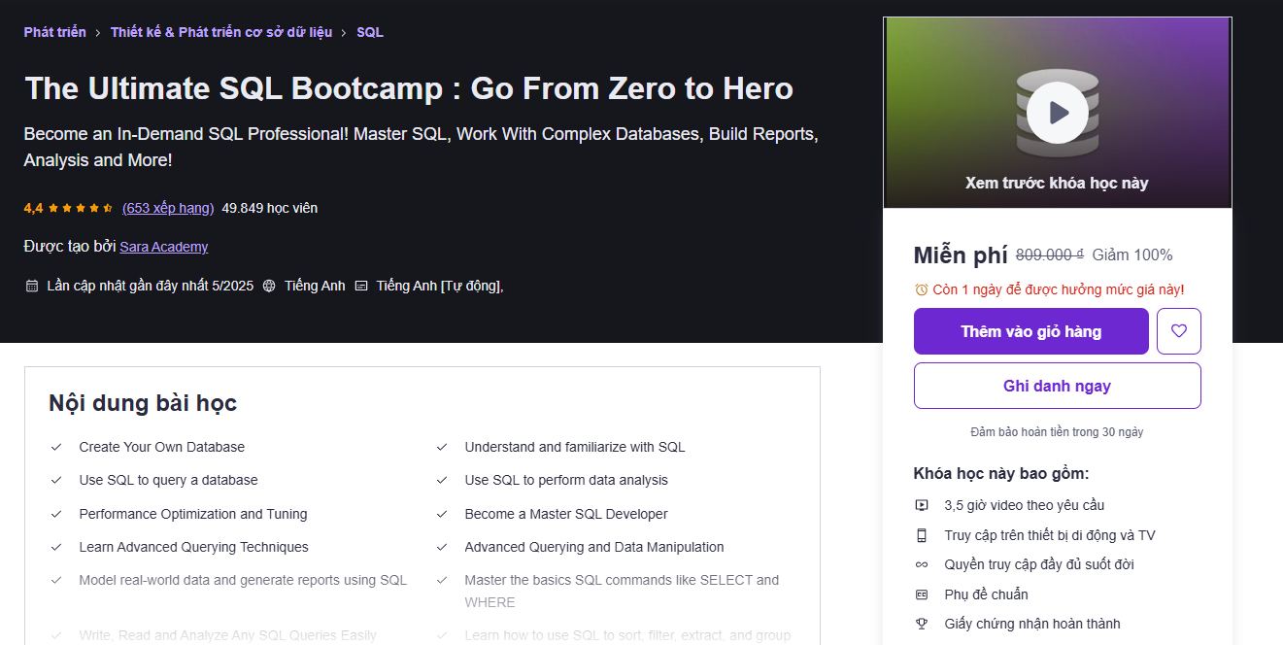Add course to wishlist with heart icon

click(x=1179, y=331)
